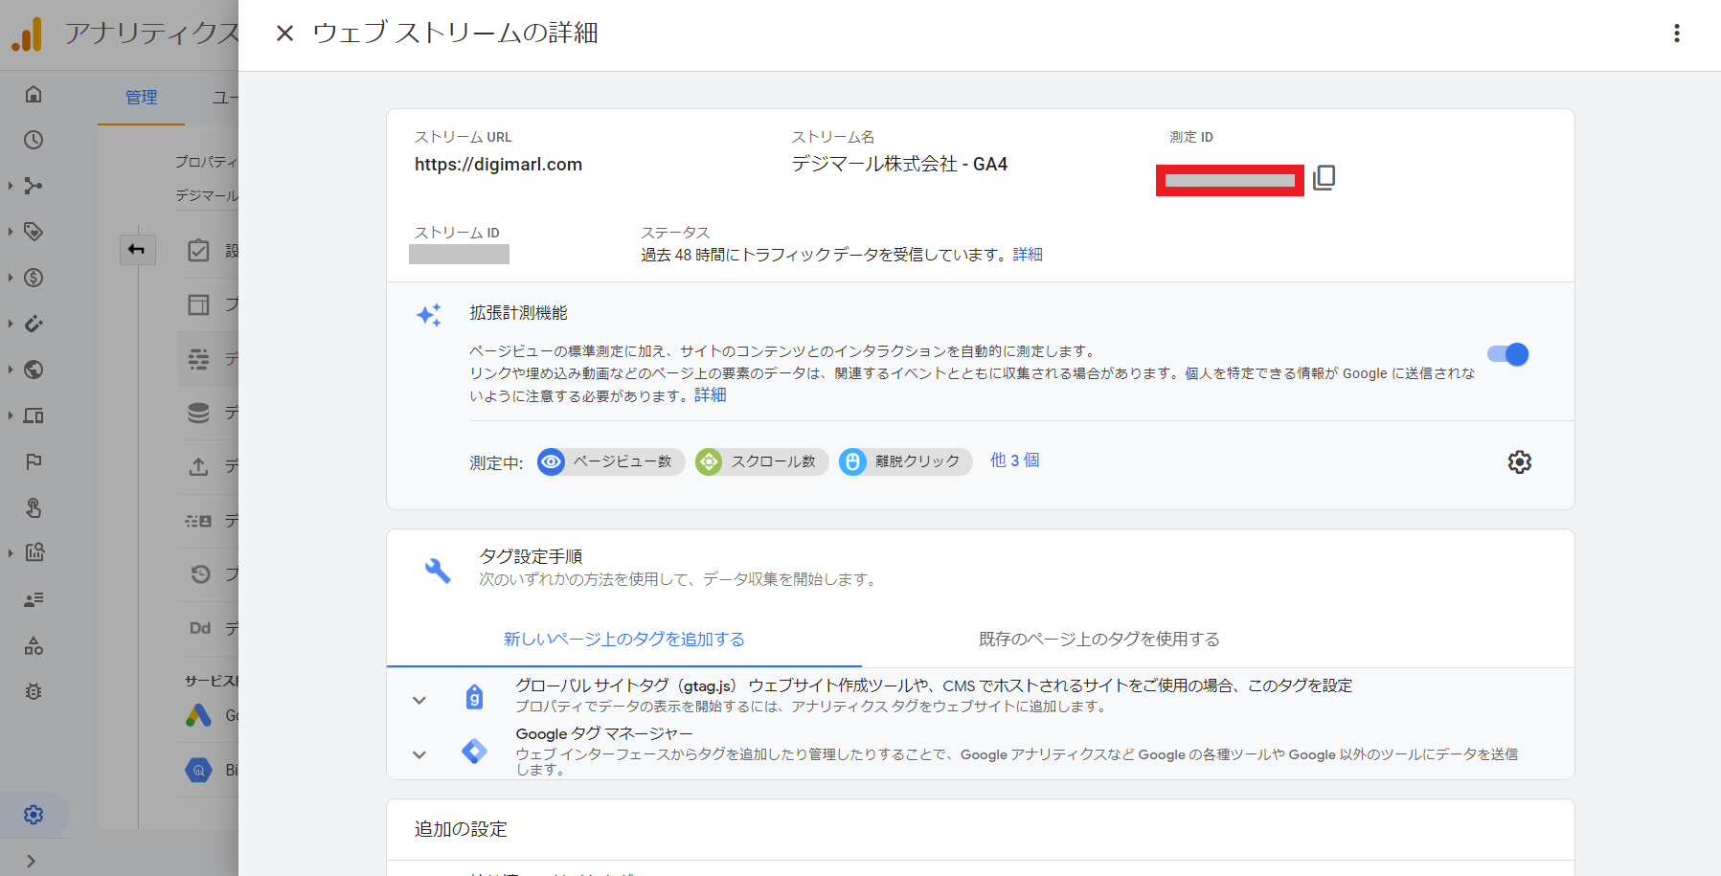Open the tag icon in sidebar
This screenshot has width=1721, height=876.
(x=34, y=232)
